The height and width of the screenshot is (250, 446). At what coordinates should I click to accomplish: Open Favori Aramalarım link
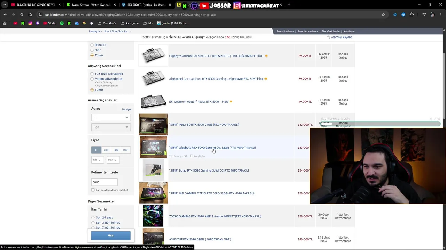307,31
